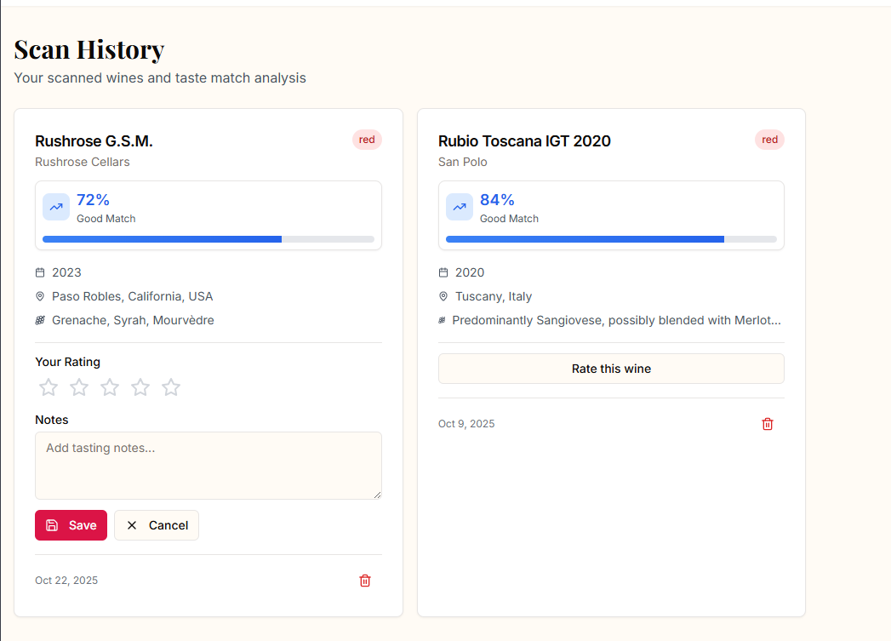This screenshot has width=891, height=641.
Task: Click the Tuscany, Italy region text
Action: tap(494, 296)
